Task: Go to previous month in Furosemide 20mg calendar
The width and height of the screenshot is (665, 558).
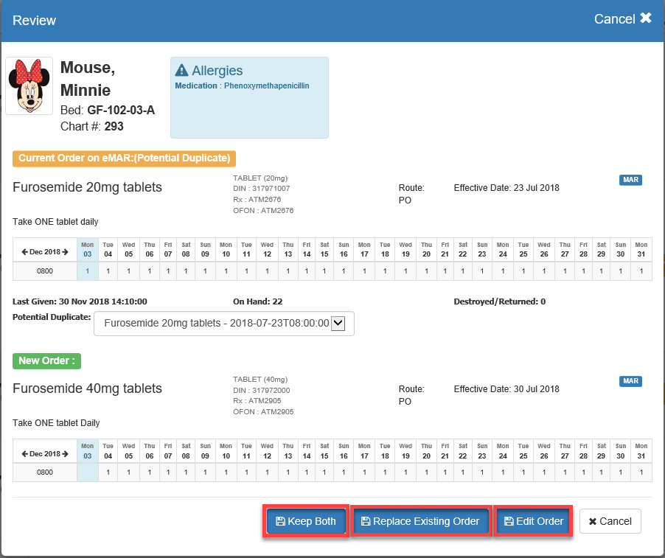Action: pos(25,252)
